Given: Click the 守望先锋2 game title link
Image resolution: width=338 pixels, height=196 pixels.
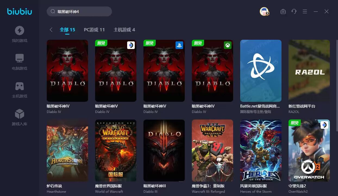Looking at the screenshot, I should click(297, 186).
